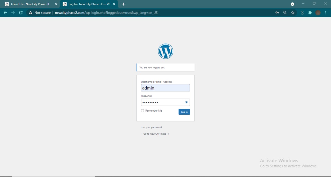This screenshot has height=177, width=331.
Task: Follow the Go to New City Phase -II link
Action: click(155, 134)
